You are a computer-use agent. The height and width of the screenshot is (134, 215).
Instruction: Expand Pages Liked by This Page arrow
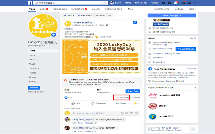click(196, 88)
